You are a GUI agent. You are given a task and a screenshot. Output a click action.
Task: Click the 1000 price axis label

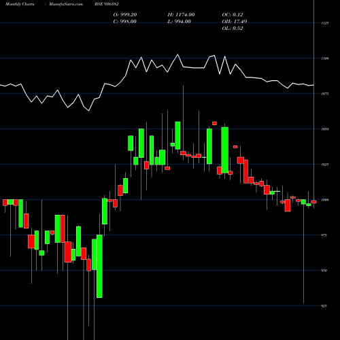coord(325,200)
